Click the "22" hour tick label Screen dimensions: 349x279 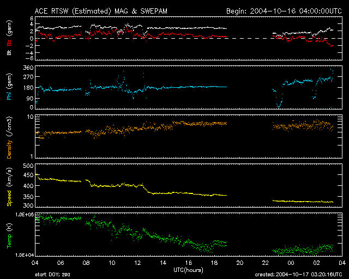(266, 263)
